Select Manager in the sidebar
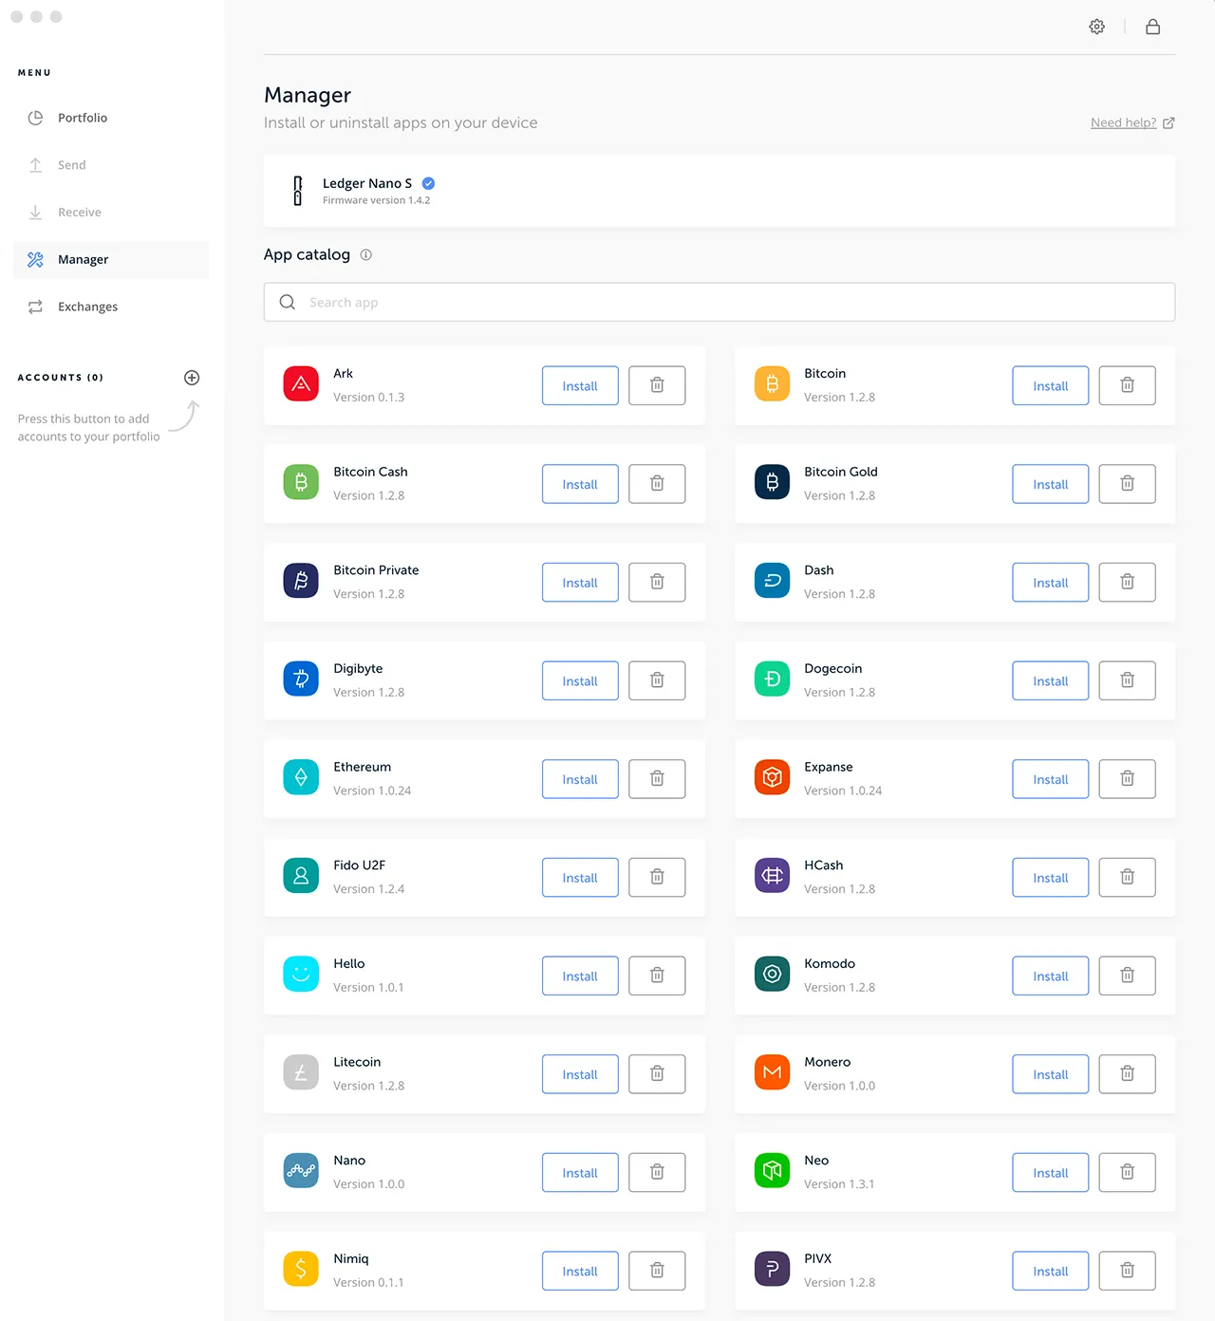This screenshot has width=1215, height=1321. pos(111,259)
